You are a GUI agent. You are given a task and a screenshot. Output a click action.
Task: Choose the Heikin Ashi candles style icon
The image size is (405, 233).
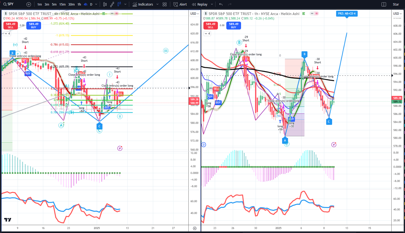[119, 4]
